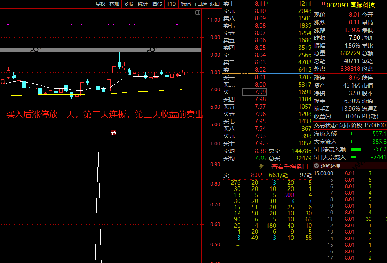Viewport: 387px width, 263px height.
Task: Click the 买一 price 8.01
Action: tap(260, 77)
